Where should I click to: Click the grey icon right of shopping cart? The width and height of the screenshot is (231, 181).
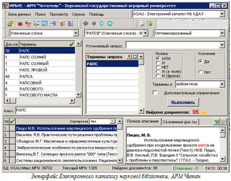[223, 121]
